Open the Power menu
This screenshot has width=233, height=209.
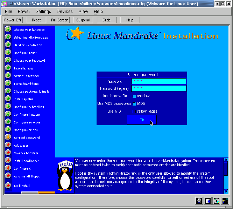pyautogui.click(x=24, y=12)
